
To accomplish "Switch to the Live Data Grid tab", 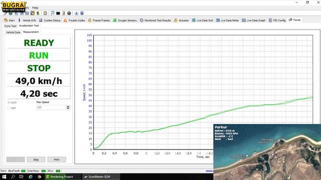I will 203,20.
